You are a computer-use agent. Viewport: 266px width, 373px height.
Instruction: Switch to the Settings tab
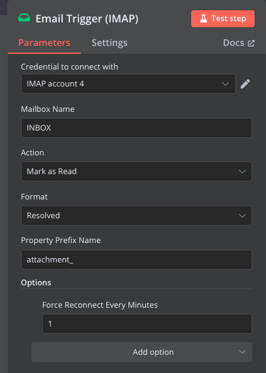(109, 43)
